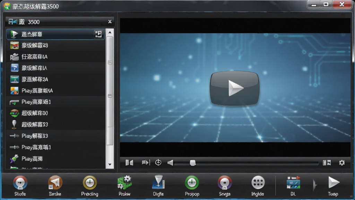
Task: Click the slider knob in the playback bar
Action: tap(193, 163)
